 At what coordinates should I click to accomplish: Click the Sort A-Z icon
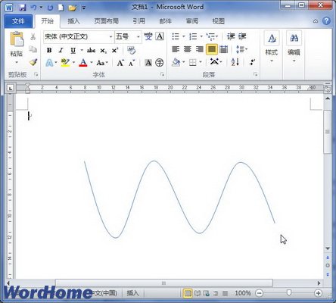pyautogui.click(x=235, y=62)
